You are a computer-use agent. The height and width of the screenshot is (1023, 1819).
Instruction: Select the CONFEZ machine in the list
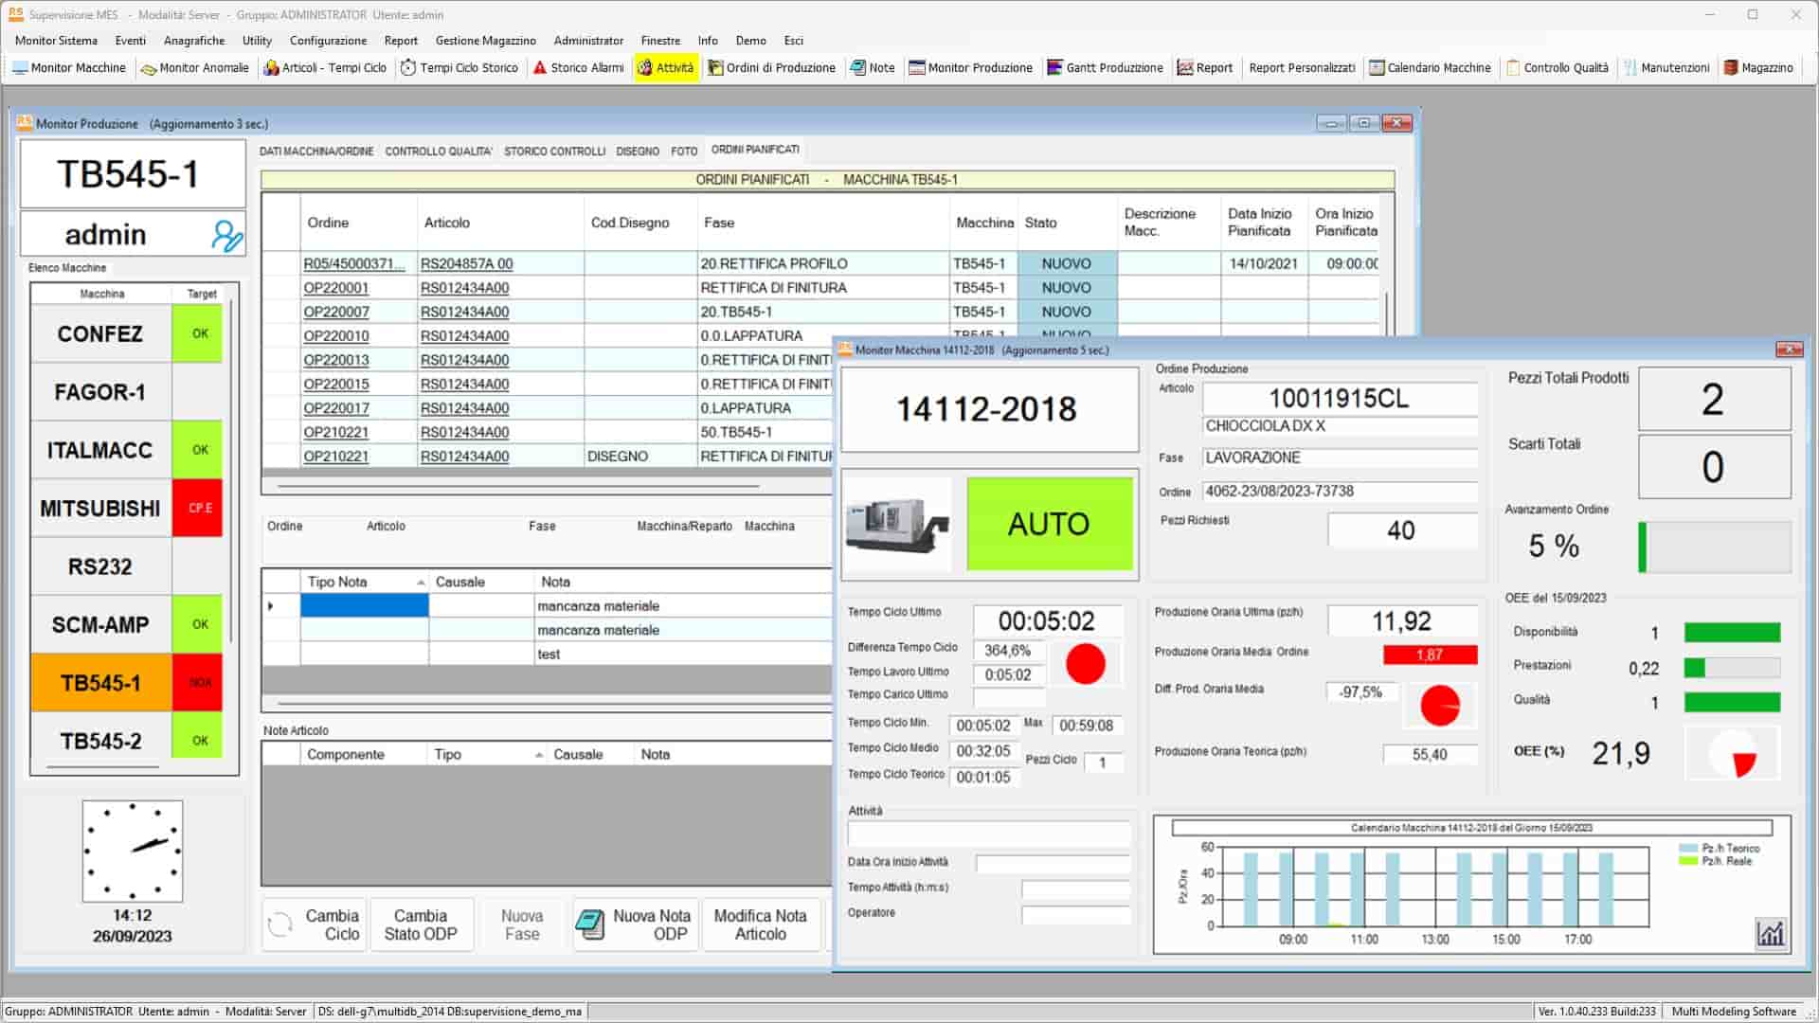pyautogui.click(x=100, y=333)
